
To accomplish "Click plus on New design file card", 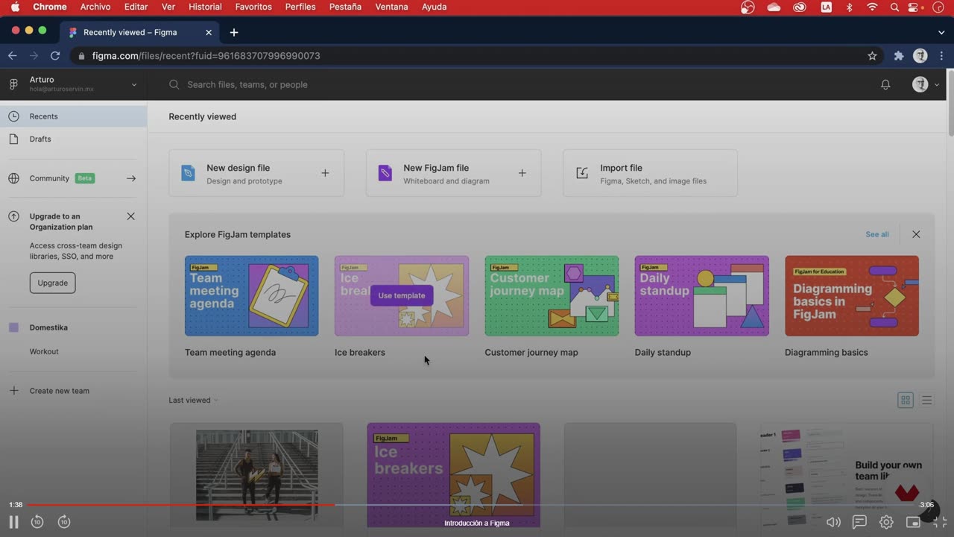I will [325, 173].
